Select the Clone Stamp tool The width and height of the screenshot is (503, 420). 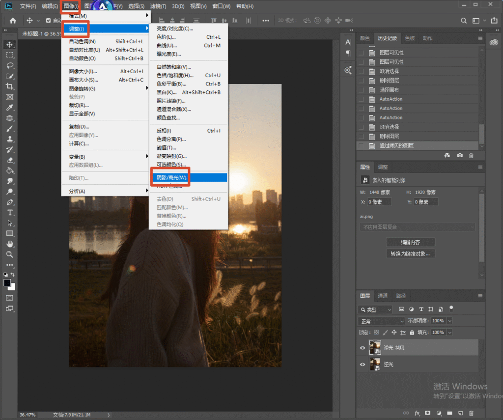(10, 139)
